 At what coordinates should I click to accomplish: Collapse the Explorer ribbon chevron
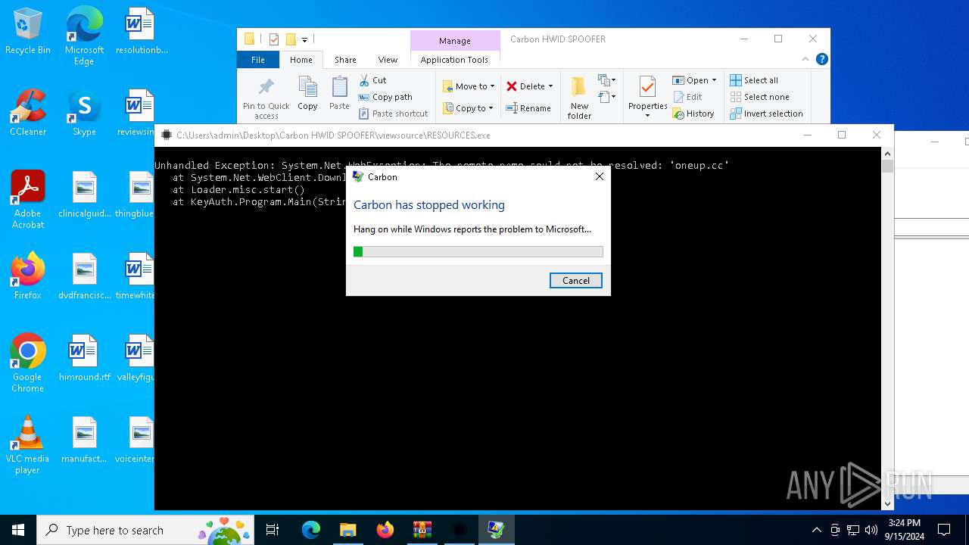805,59
